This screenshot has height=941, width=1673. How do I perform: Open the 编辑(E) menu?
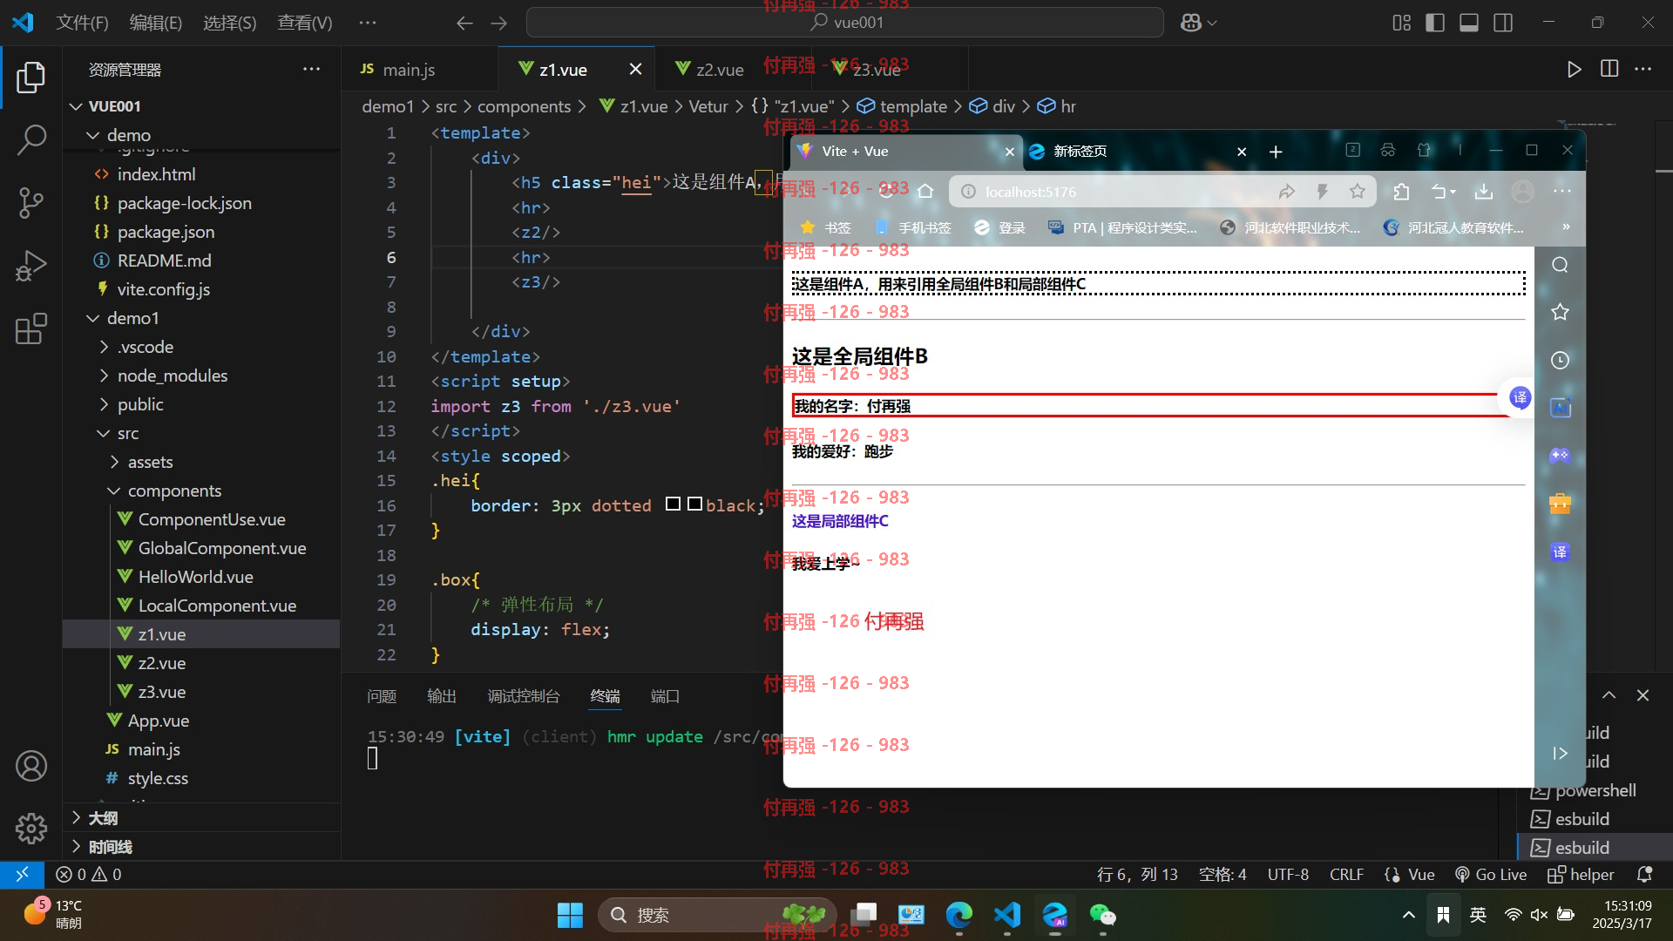pos(156,23)
